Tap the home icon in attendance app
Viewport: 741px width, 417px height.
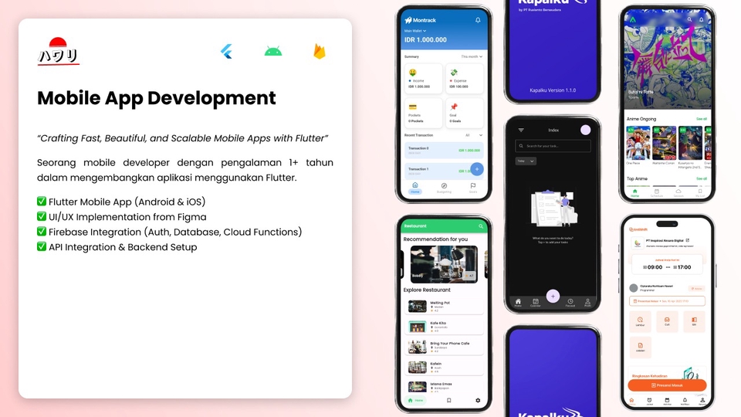coord(631,401)
